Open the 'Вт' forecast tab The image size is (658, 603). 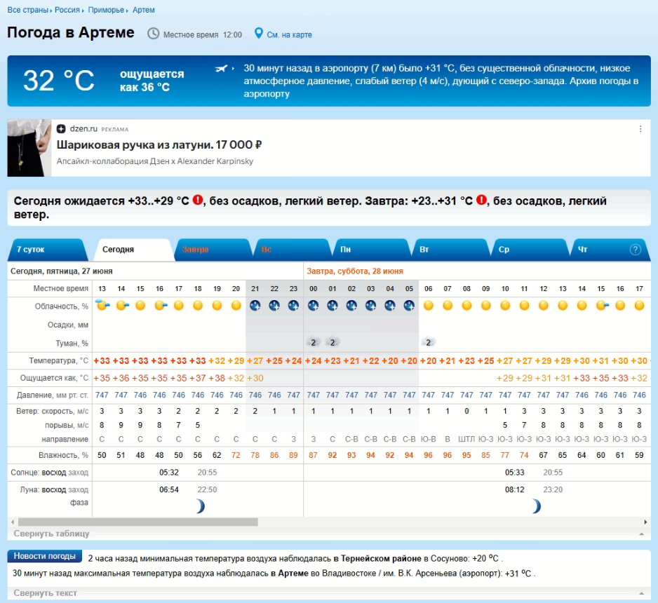point(450,250)
